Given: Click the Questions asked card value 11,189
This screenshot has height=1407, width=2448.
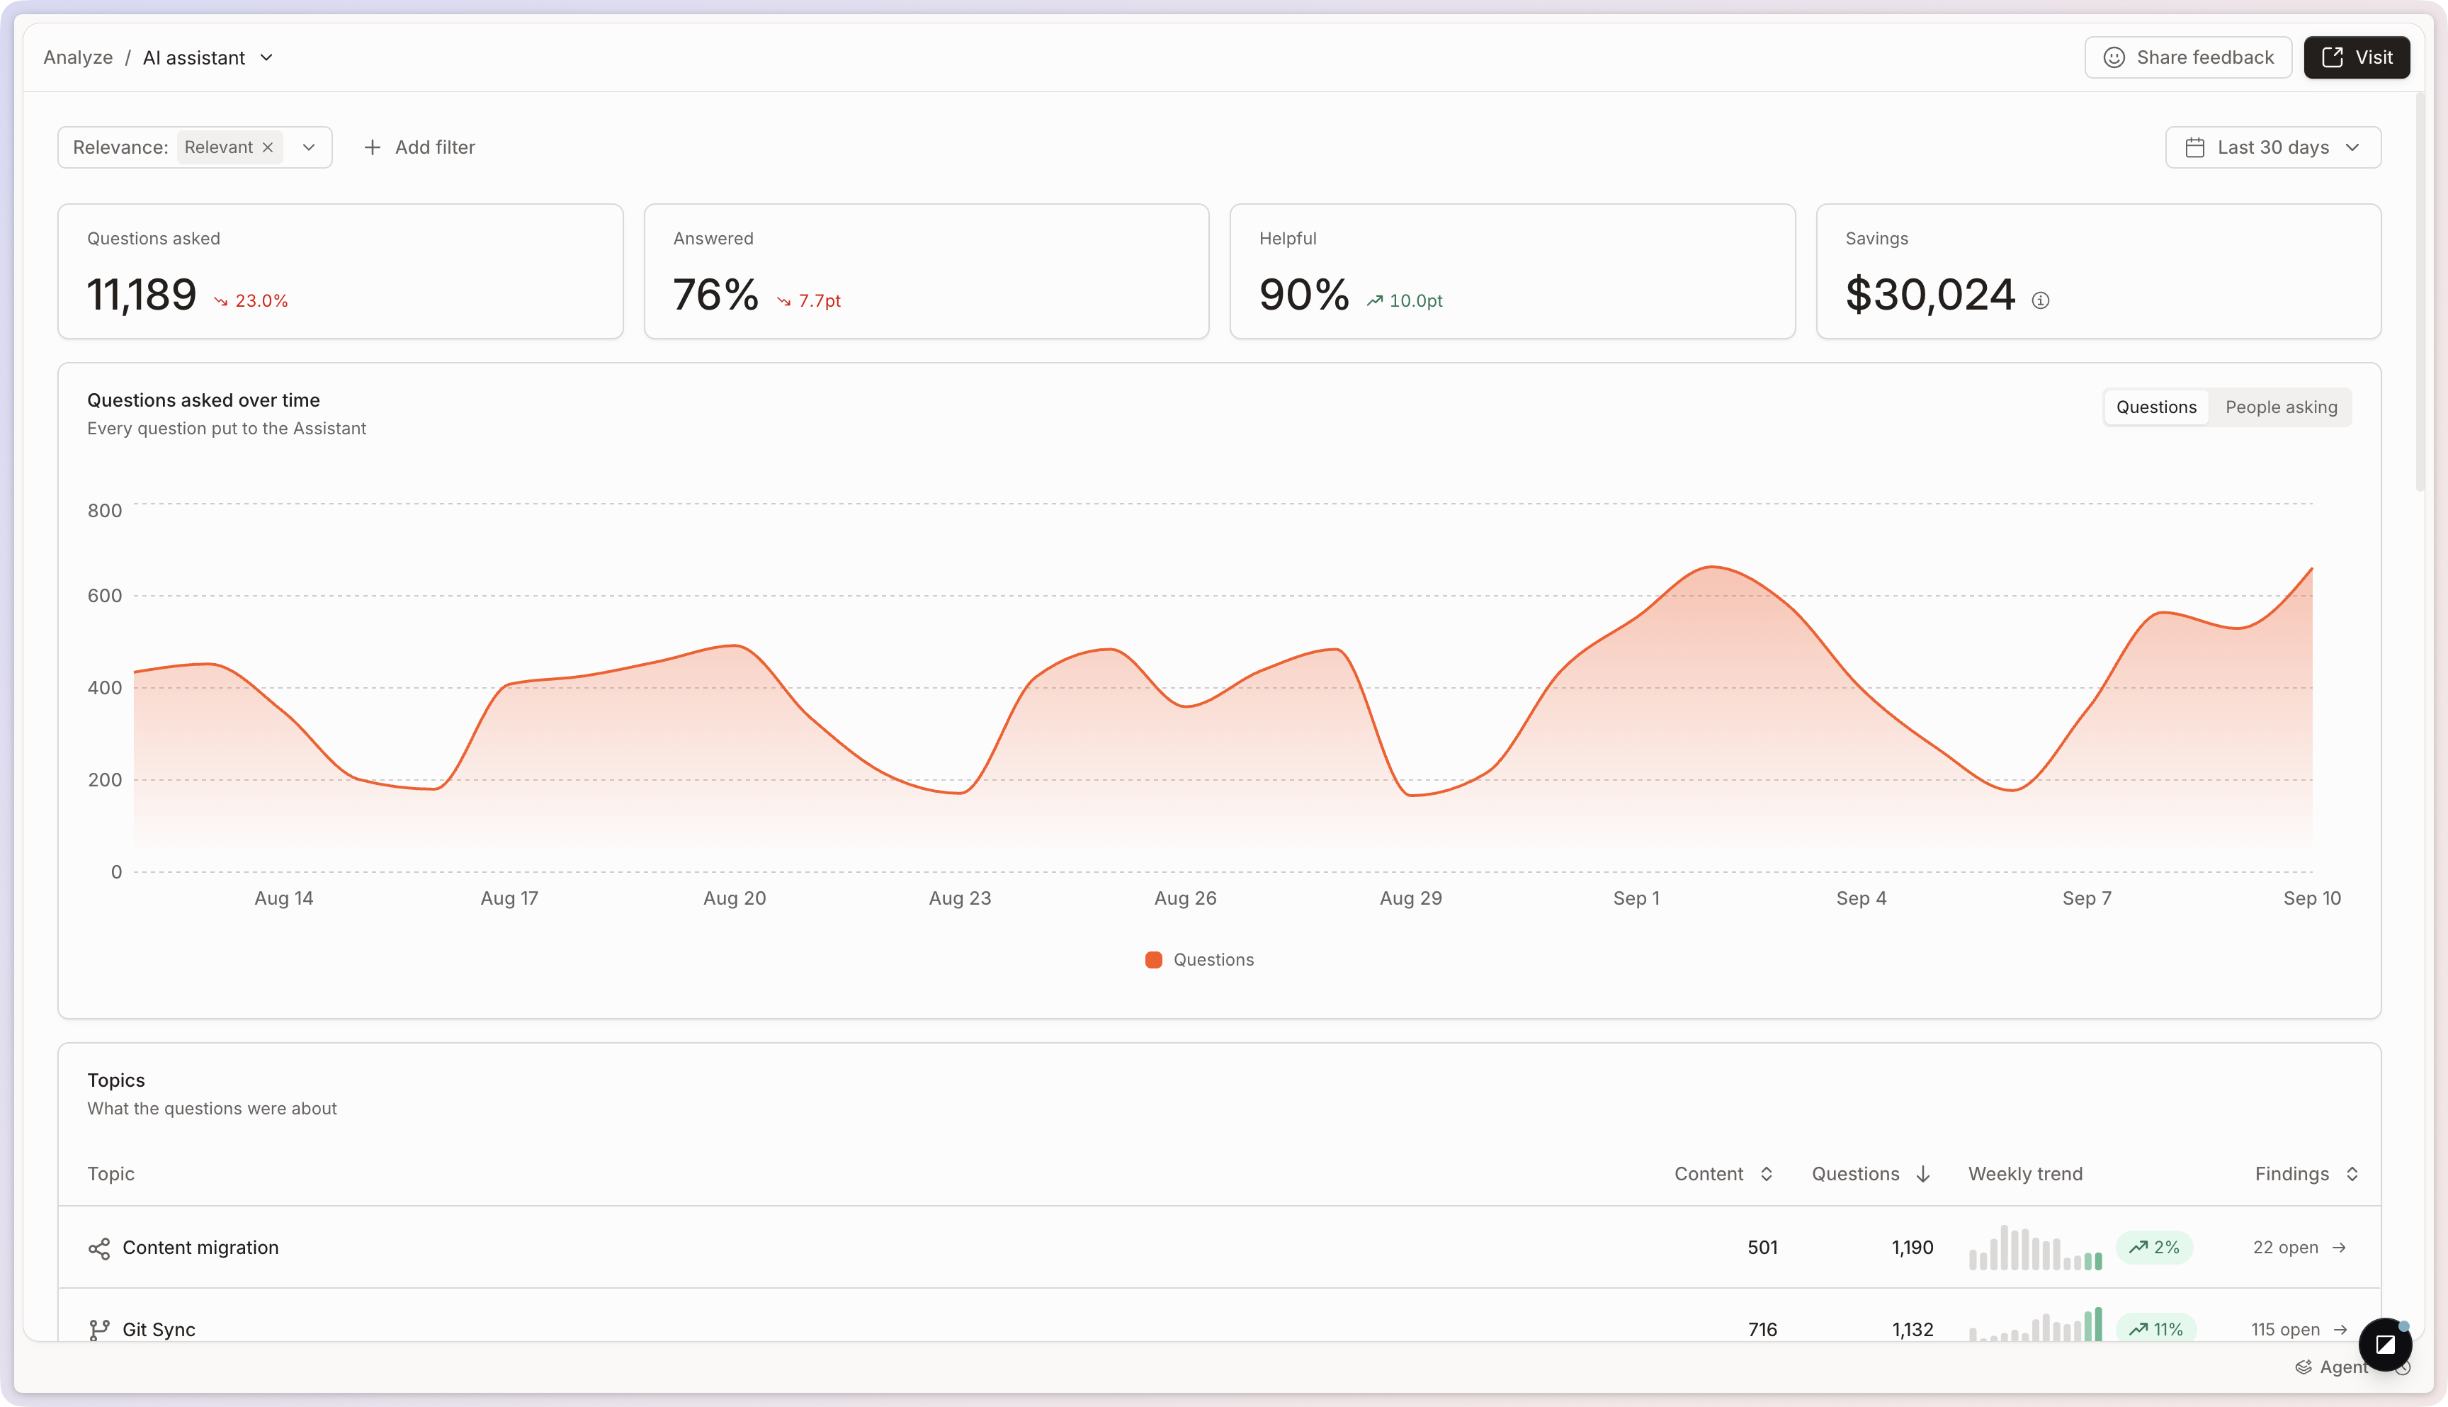Looking at the screenshot, I should [142, 295].
